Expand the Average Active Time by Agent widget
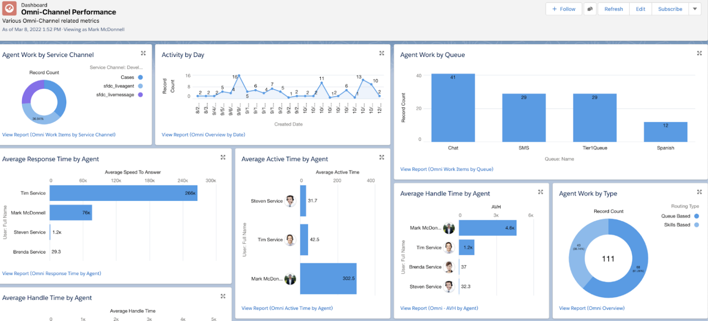Viewport: 708px width, 321px height. point(382,157)
